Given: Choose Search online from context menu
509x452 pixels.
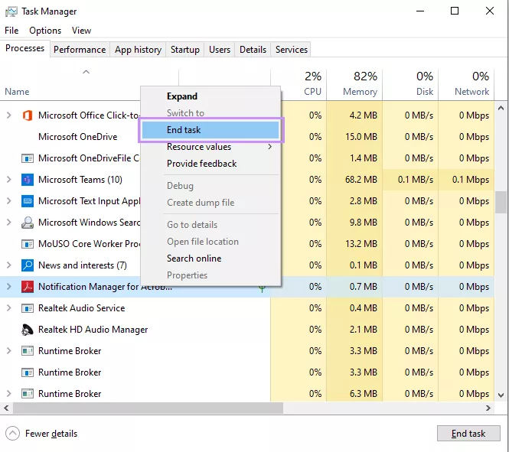Looking at the screenshot, I should point(194,259).
